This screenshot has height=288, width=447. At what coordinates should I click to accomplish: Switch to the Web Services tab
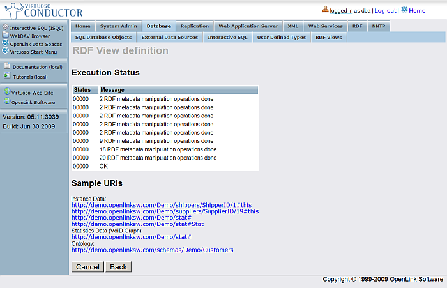pos(326,26)
